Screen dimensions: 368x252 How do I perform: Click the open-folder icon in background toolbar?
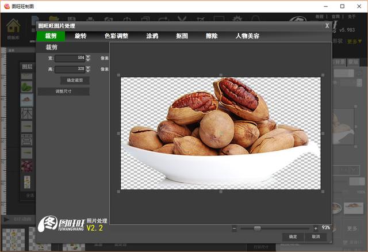[53, 19]
